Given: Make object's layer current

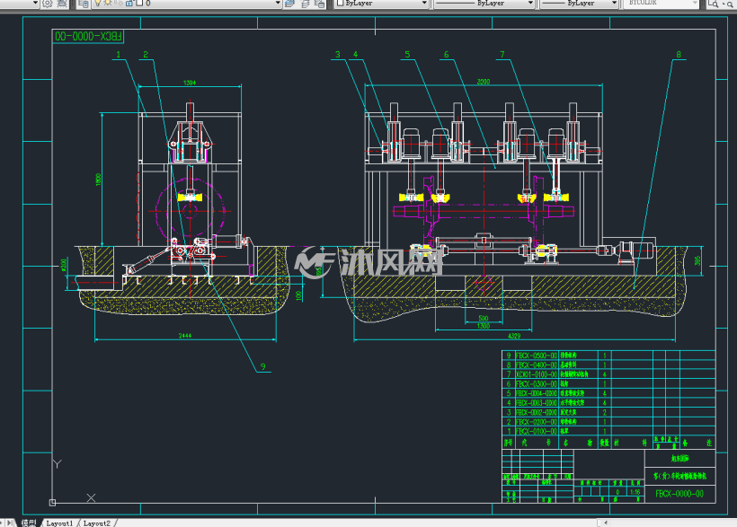Looking at the screenshot, I should click(290, 4).
